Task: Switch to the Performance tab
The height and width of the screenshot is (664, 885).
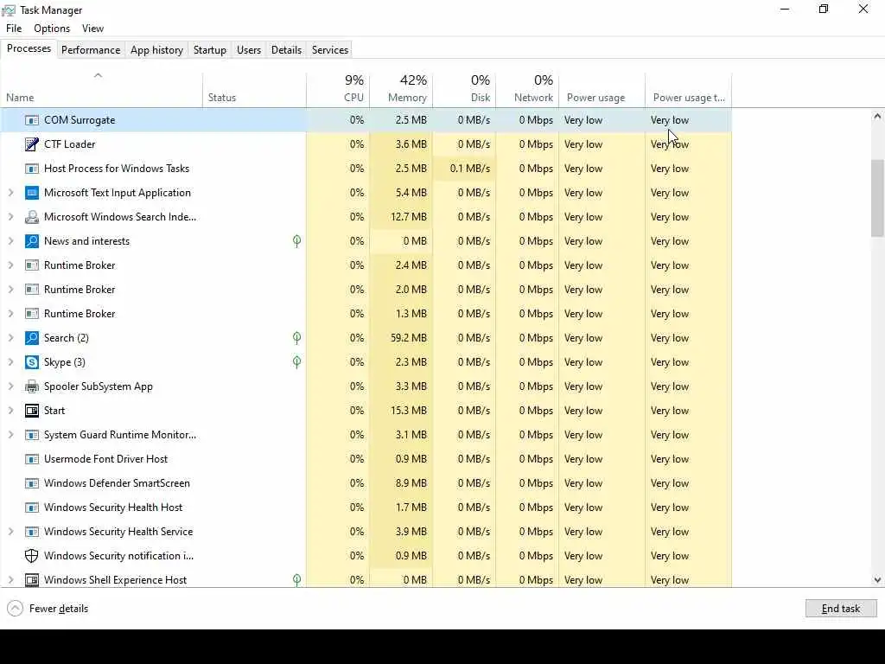Action: (x=91, y=49)
